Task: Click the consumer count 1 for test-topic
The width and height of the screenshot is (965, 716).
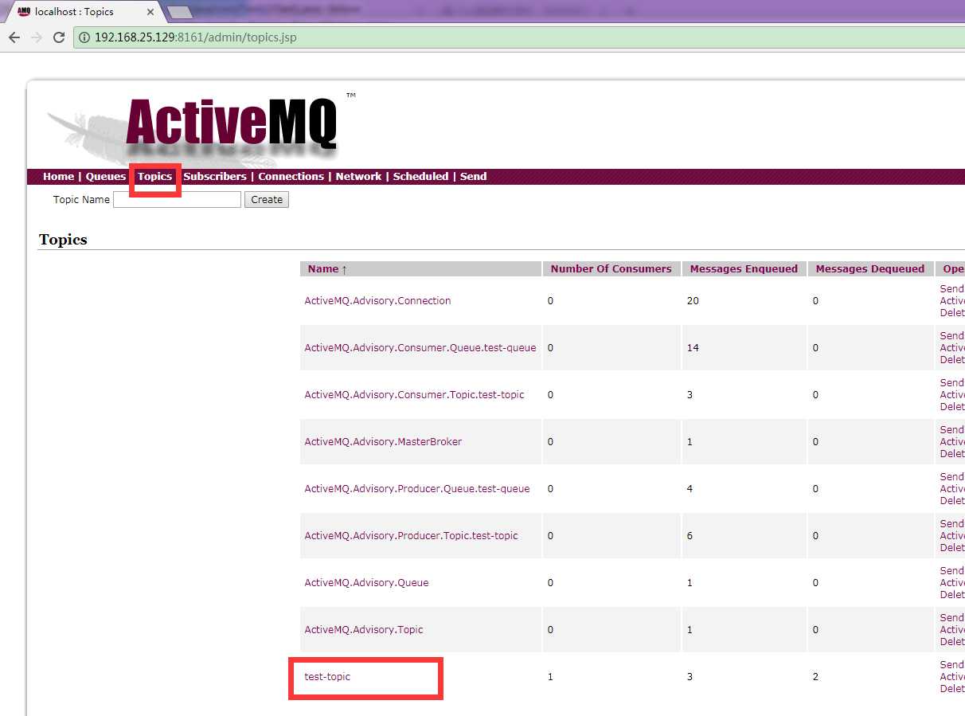Action: (550, 677)
